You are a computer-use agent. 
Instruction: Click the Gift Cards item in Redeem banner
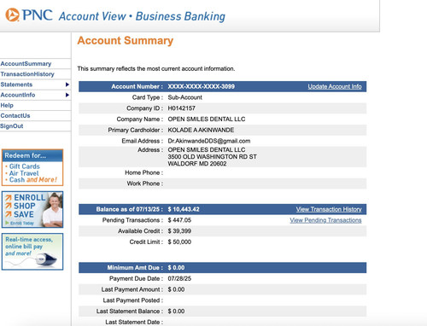click(25, 166)
